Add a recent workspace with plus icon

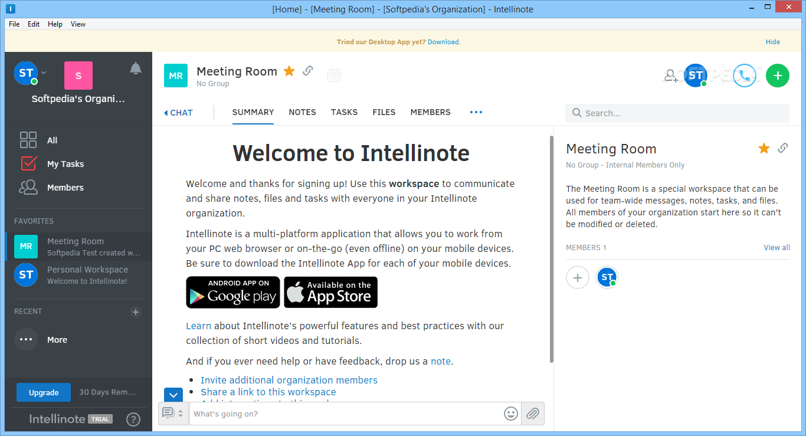136,312
